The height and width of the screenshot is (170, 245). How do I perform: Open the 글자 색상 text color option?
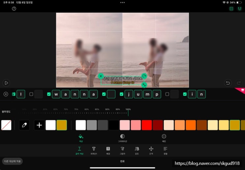(79, 151)
